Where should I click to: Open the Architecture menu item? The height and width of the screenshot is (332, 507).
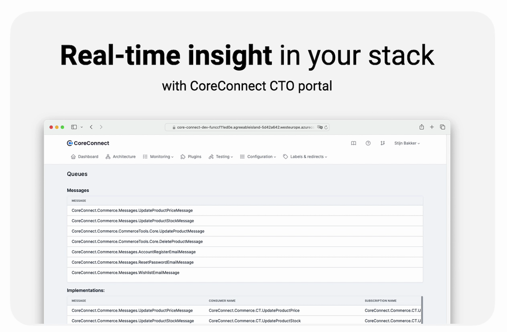121,157
